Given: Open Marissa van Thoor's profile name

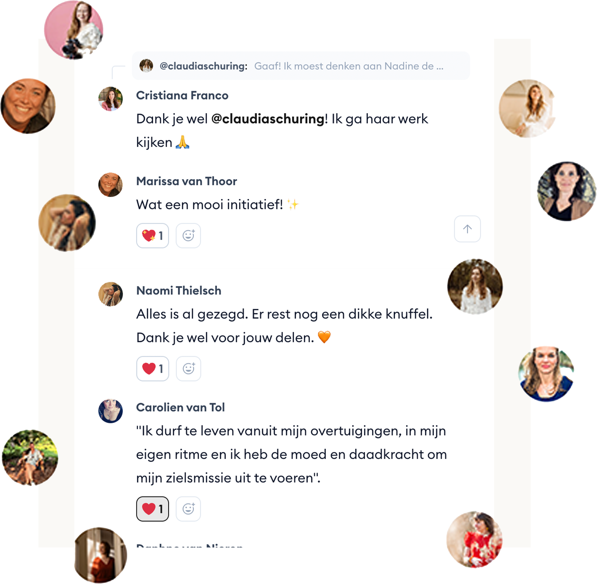Looking at the screenshot, I should (187, 181).
